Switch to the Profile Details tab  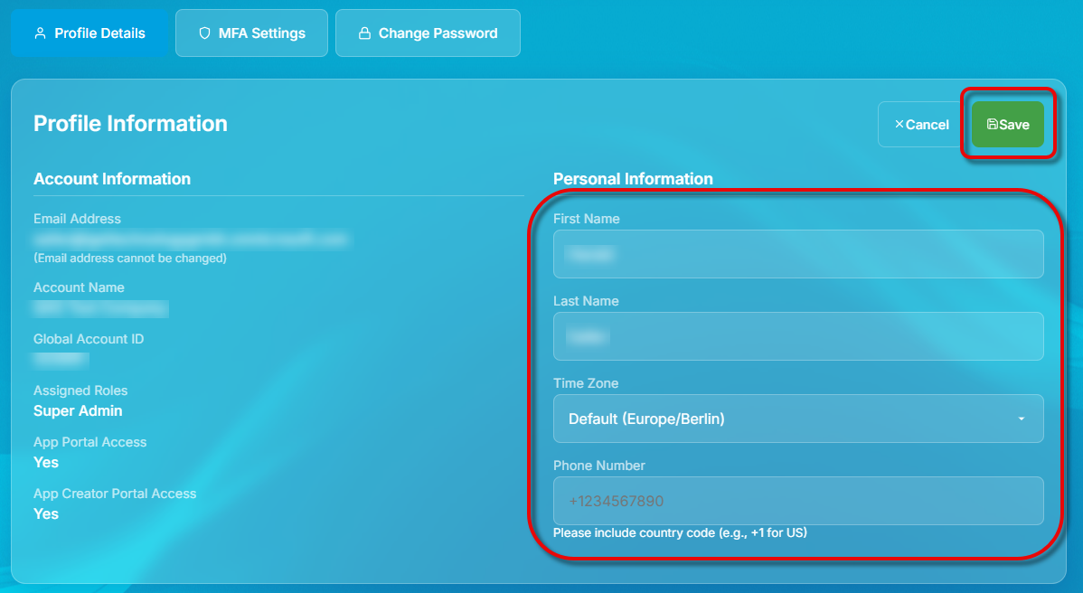89,33
